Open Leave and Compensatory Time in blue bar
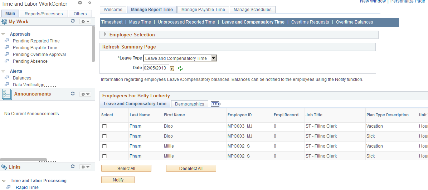Image resolution: width=428 pixels, height=190 pixels. (x=253, y=22)
